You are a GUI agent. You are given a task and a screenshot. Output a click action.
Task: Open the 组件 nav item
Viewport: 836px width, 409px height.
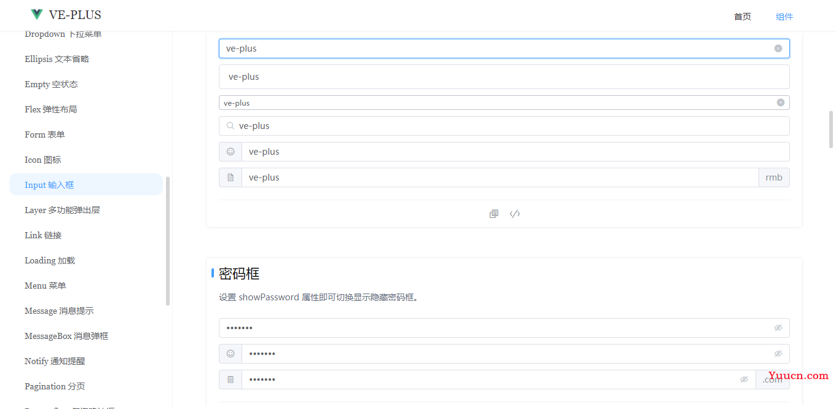pos(784,17)
